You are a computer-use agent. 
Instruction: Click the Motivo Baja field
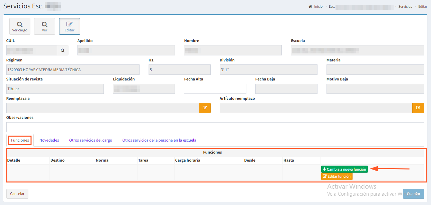[375, 89]
